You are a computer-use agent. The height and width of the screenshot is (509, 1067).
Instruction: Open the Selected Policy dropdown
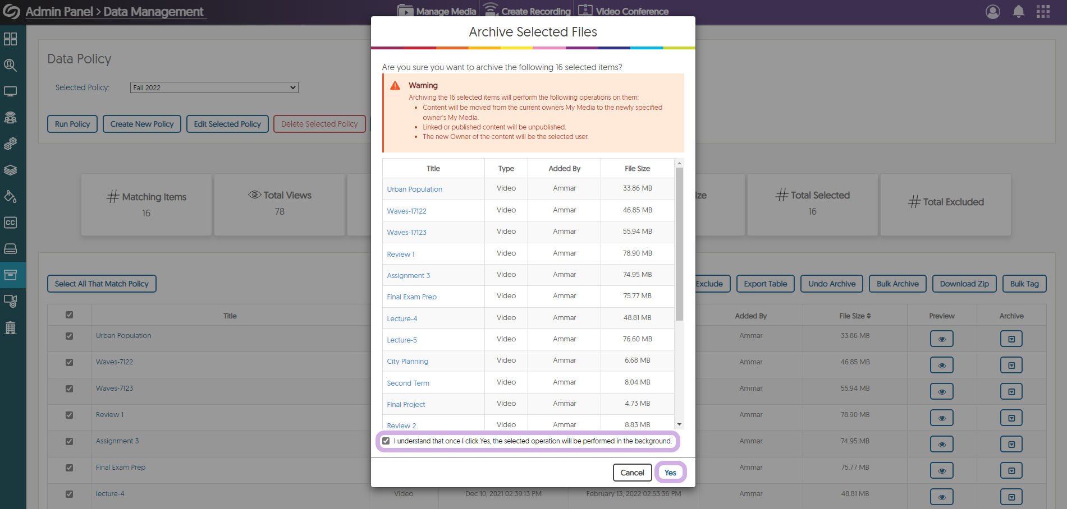coord(214,87)
